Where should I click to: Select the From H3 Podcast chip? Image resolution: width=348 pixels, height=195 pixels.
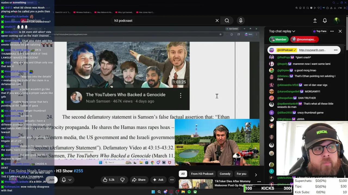tap(202, 174)
